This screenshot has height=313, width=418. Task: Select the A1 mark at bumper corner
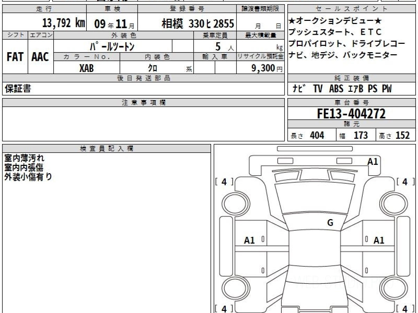[x=373, y=161]
